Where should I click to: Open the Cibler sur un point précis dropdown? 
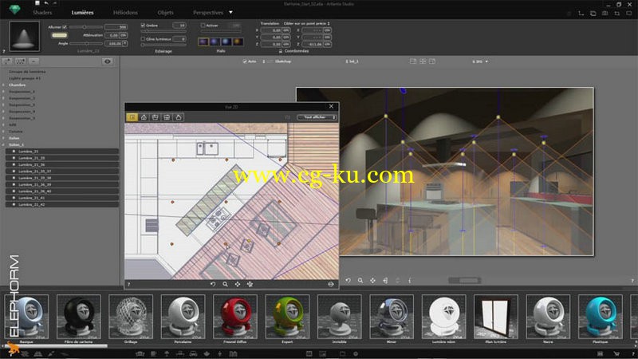click(307, 24)
